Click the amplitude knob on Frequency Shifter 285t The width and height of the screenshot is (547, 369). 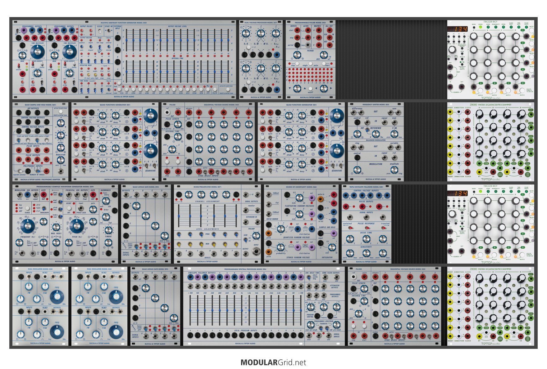click(x=394, y=170)
